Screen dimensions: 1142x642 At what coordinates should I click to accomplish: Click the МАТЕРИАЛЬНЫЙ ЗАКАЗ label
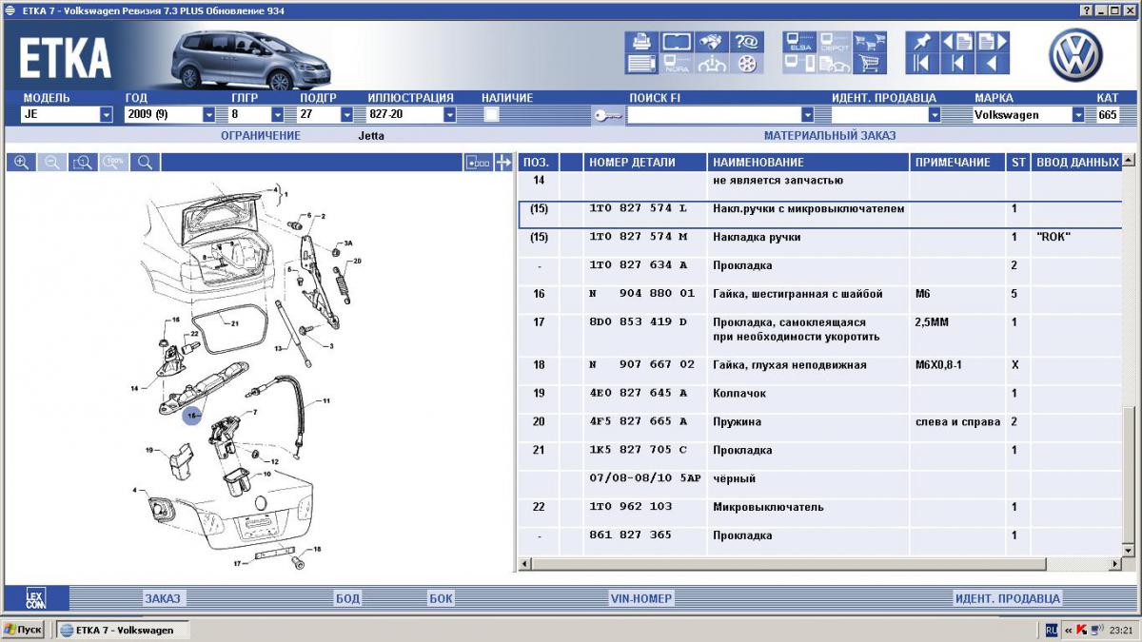point(830,135)
